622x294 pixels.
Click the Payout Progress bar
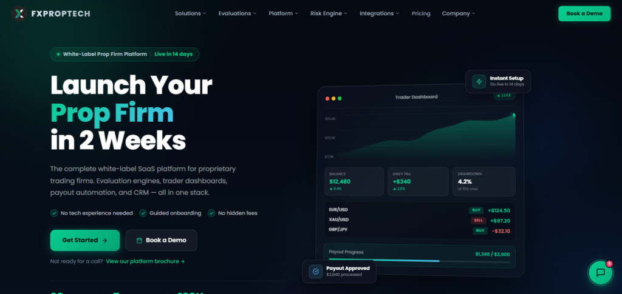pyautogui.click(x=419, y=261)
